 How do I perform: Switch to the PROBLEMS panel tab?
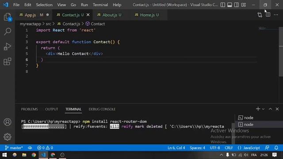(30, 109)
